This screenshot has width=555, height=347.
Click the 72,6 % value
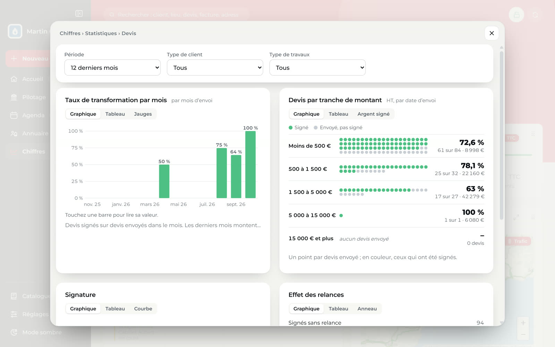[x=472, y=142]
